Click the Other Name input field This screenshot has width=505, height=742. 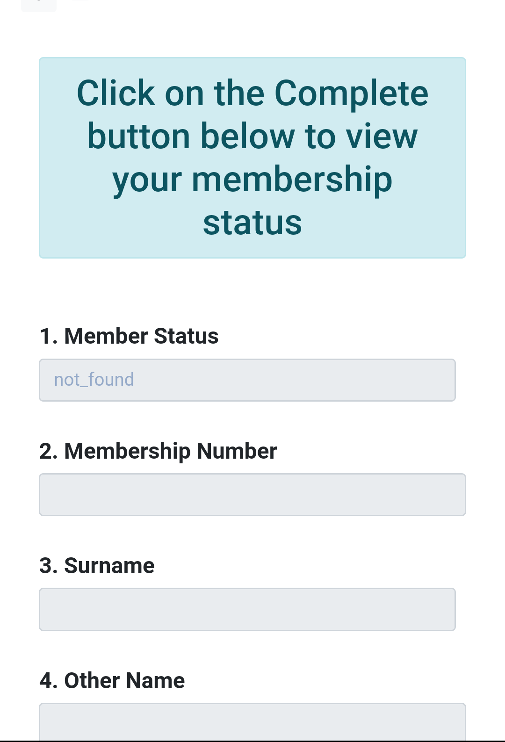click(x=252, y=721)
